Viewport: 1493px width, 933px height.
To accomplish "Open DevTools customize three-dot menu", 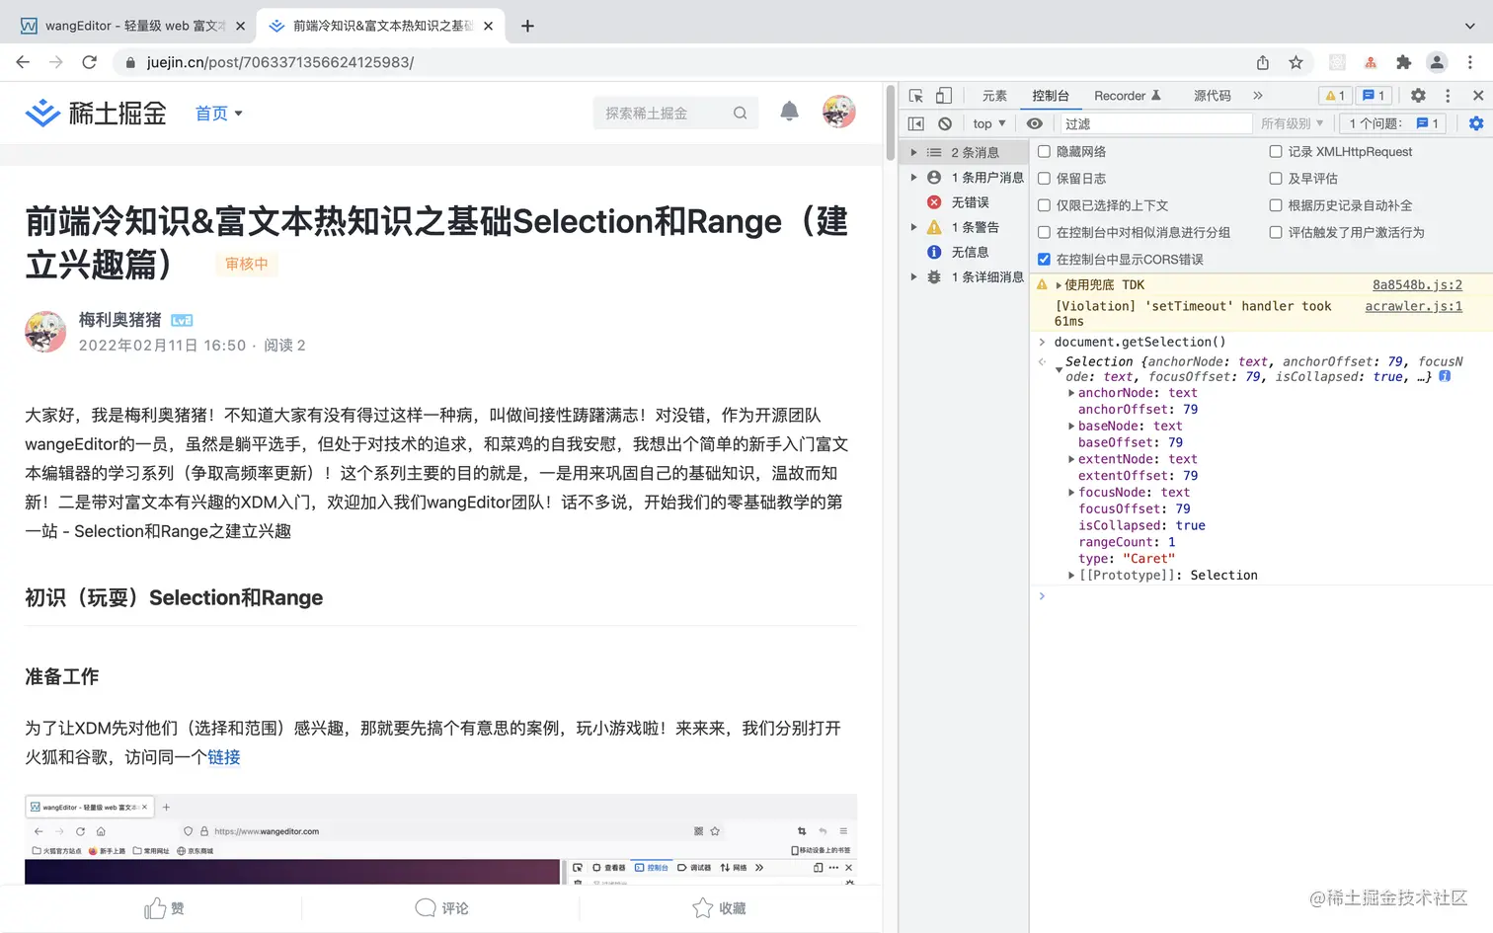I will pos(1448,96).
